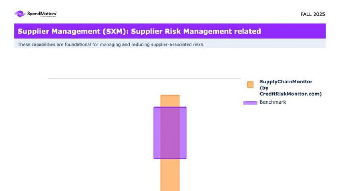Click the orange bar above the benchmark box
The image size is (340, 191).
pos(170,101)
